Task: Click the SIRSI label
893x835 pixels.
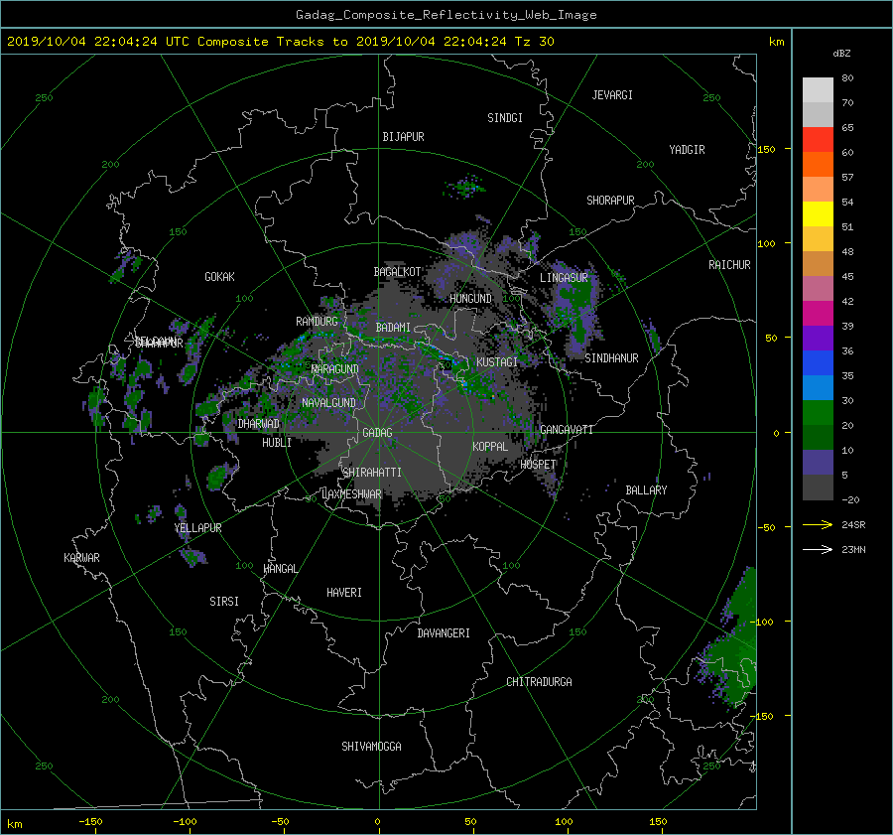Action: (224, 602)
